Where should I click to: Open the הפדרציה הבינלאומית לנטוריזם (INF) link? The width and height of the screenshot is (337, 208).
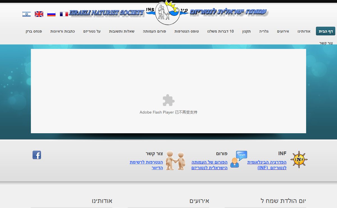pyautogui.click(x=267, y=165)
